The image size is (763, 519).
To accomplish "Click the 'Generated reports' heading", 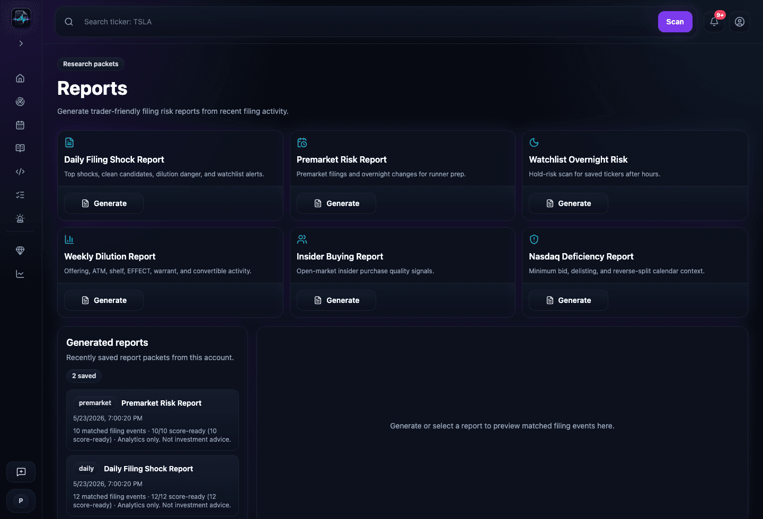I will coord(107,343).
